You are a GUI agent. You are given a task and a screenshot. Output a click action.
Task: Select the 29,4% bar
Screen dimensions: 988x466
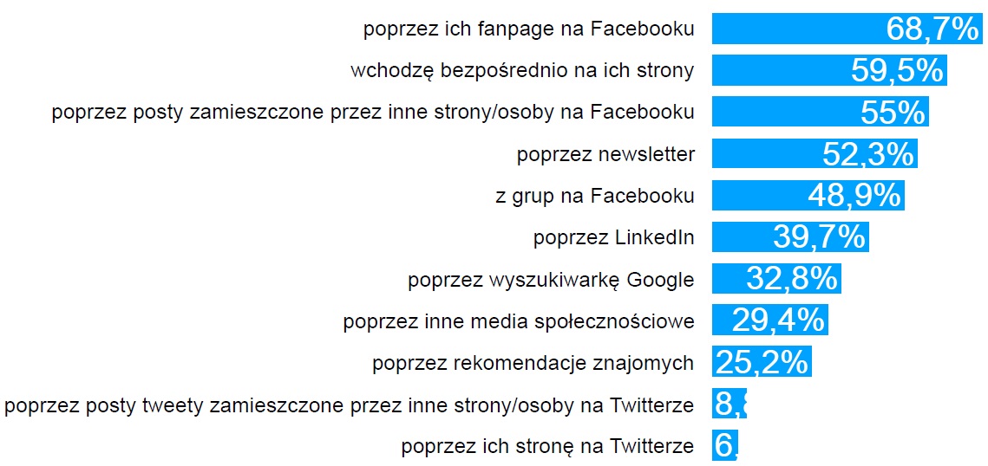(x=770, y=320)
